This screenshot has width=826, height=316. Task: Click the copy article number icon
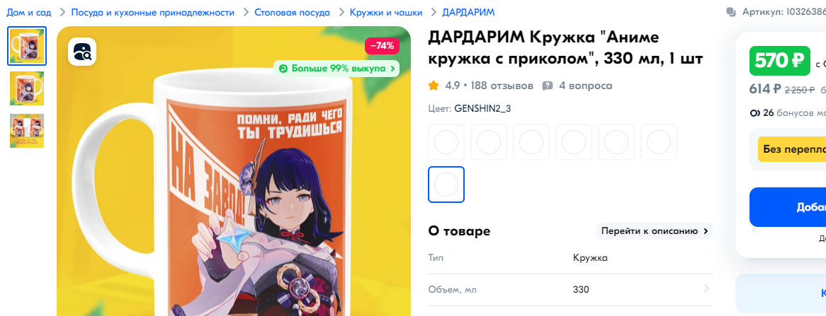(730, 12)
